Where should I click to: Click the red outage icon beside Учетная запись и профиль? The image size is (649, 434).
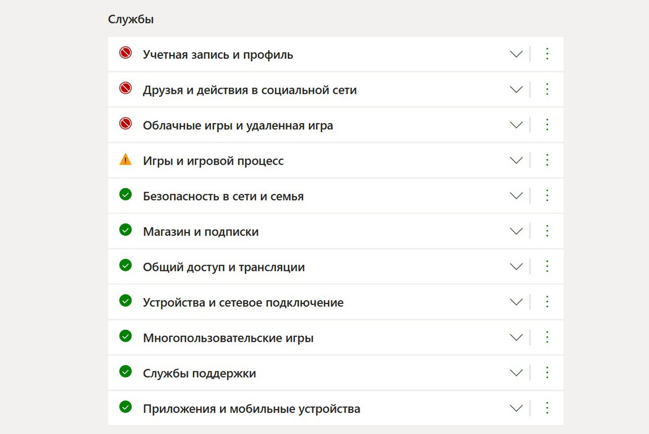(x=125, y=53)
